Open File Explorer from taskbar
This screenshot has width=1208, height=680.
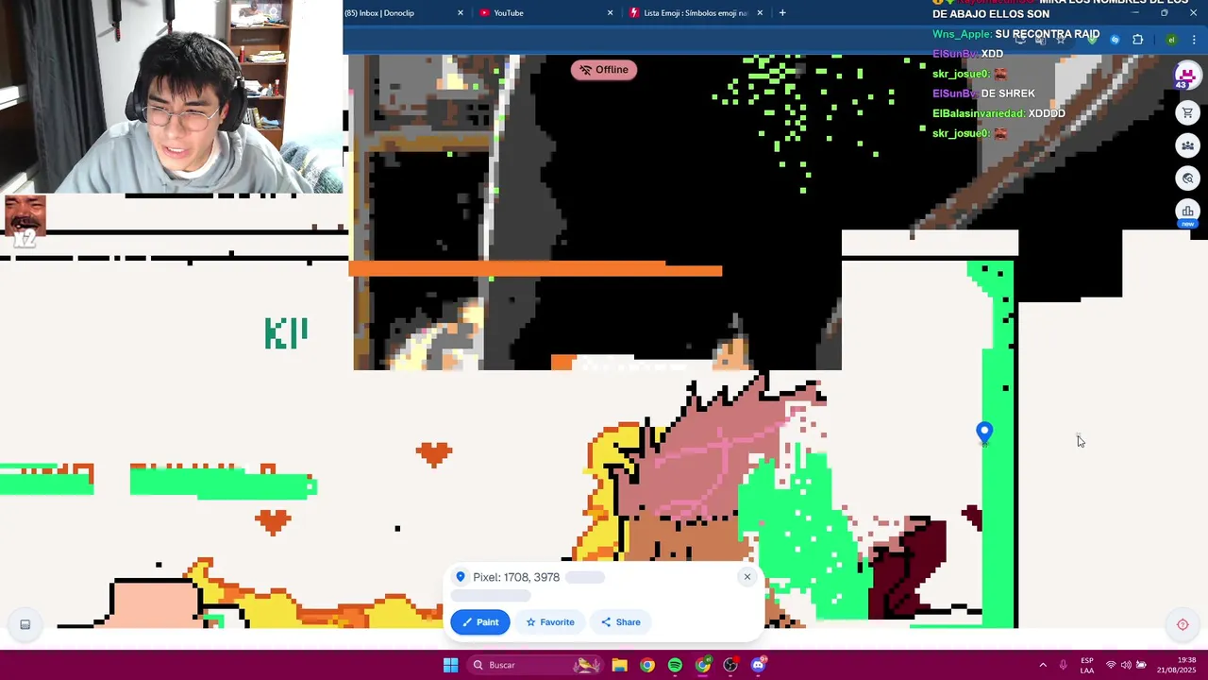coord(619,665)
